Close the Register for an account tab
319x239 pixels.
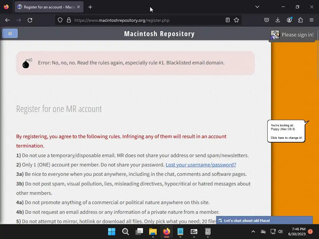tap(79, 7)
